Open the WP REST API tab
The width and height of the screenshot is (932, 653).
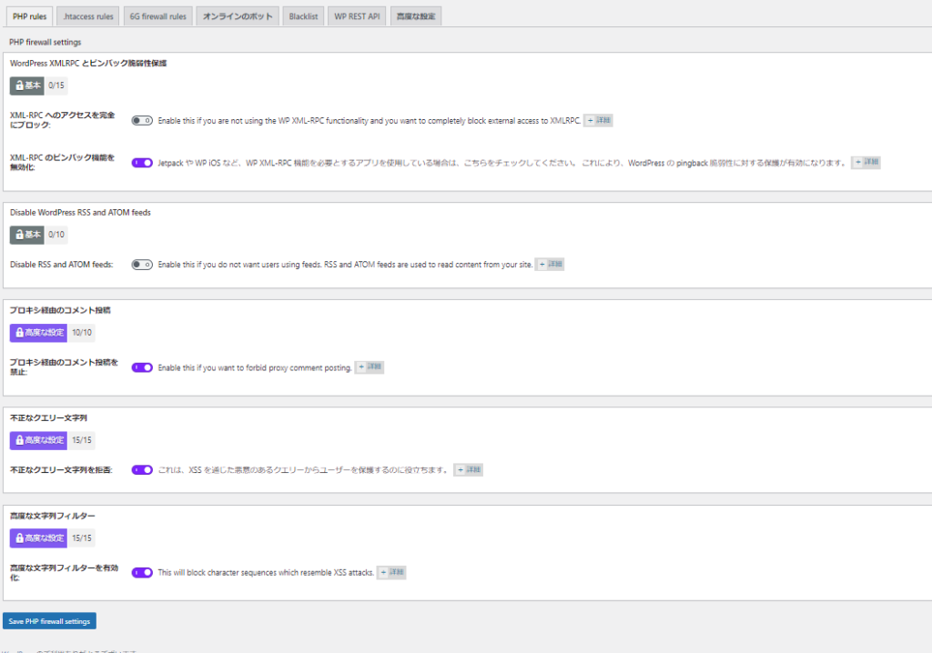pos(357,16)
